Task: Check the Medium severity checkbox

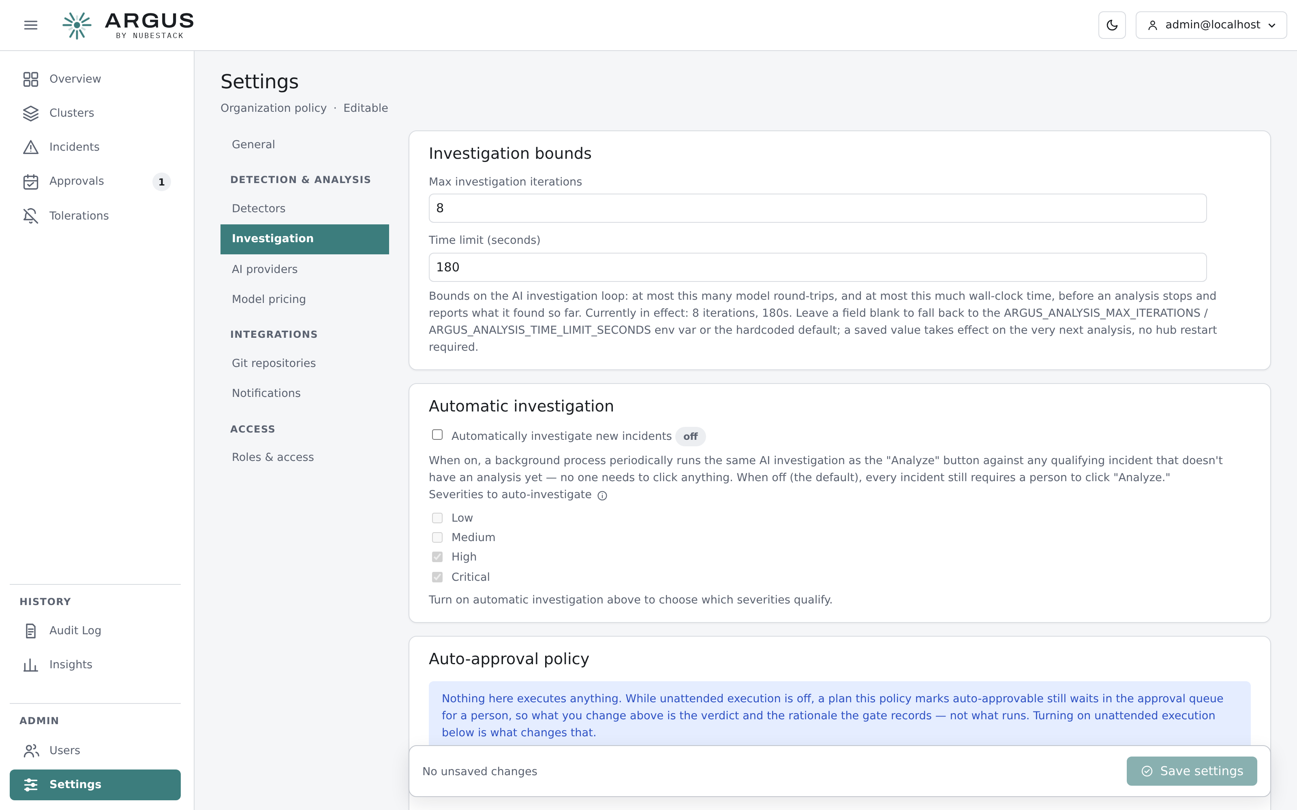Action: click(437, 537)
